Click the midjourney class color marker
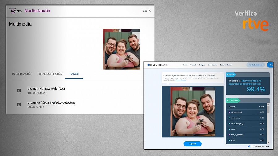The height and width of the screenshot is (156, 278). tap(229, 118)
